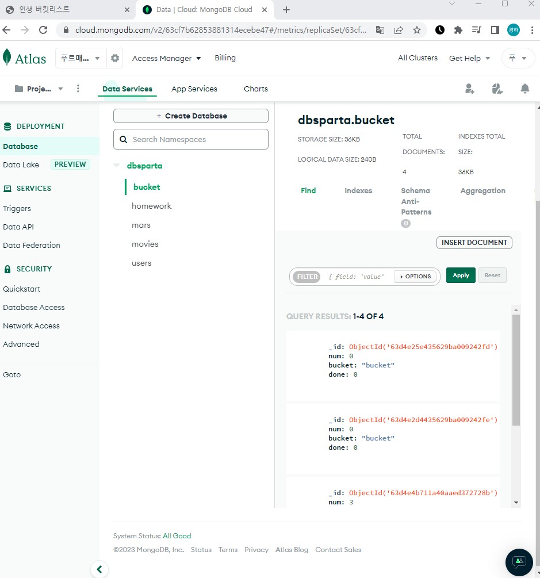Open the browser extensions puzzle icon

[x=458, y=30]
